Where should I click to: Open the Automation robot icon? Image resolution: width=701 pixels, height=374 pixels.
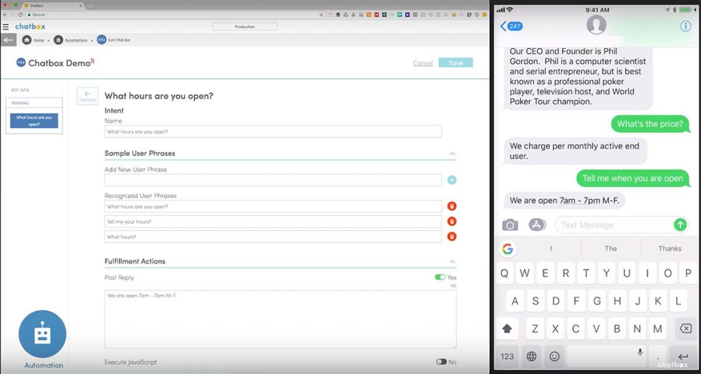coord(42,334)
